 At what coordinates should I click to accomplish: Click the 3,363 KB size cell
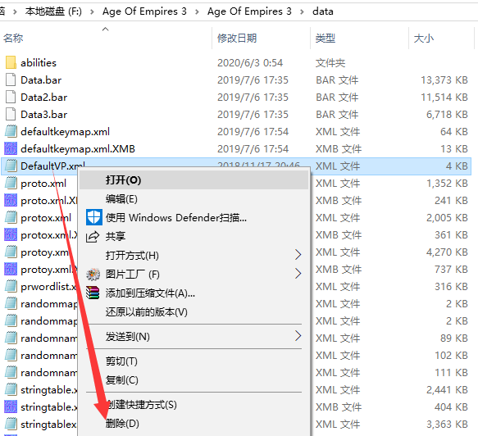point(447,425)
